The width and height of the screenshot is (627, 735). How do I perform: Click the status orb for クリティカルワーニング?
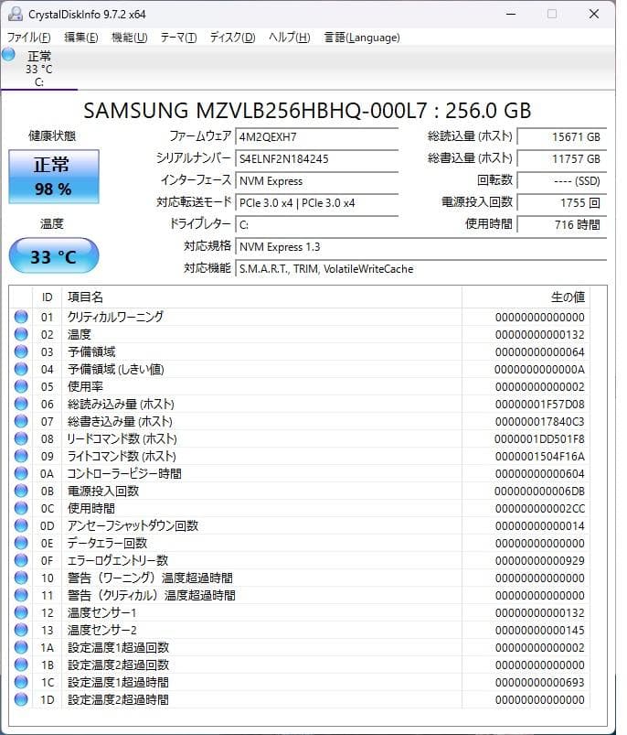pyautogui.click(x=21, y=317)
